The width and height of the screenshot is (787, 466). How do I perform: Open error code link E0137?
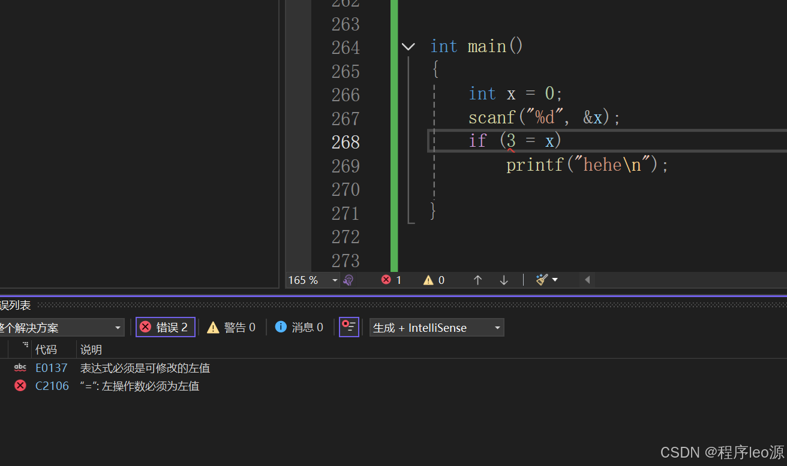coord(52,368)
